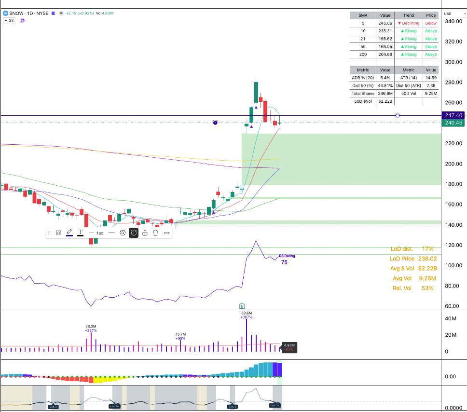Click the LoD dist. 17% text
This screenshot has height=412, width=467.
(x=412, y=249)
